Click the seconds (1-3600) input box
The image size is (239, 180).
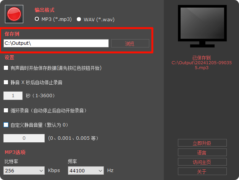(x=13, y=96)
